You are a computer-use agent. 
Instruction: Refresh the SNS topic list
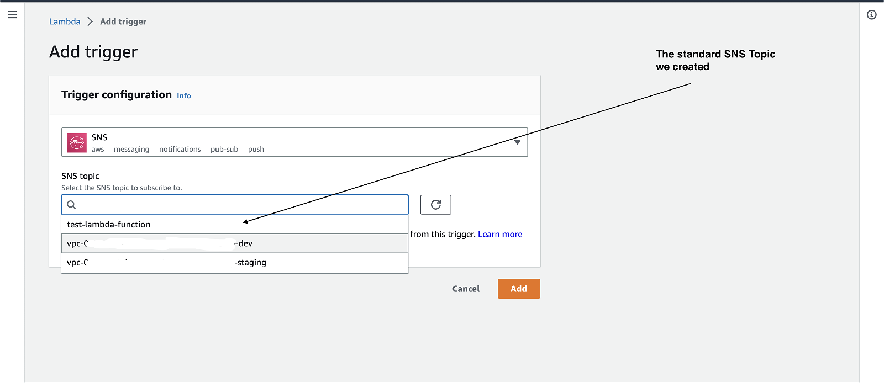pos(435,205)
